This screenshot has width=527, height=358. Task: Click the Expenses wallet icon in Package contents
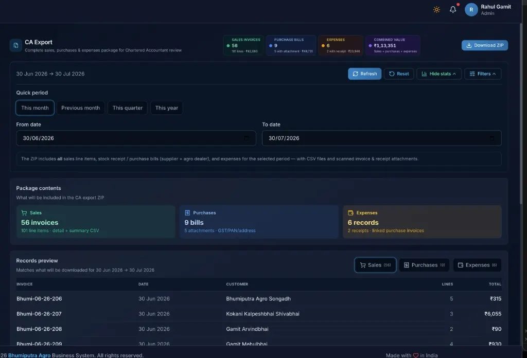point(350,212)
